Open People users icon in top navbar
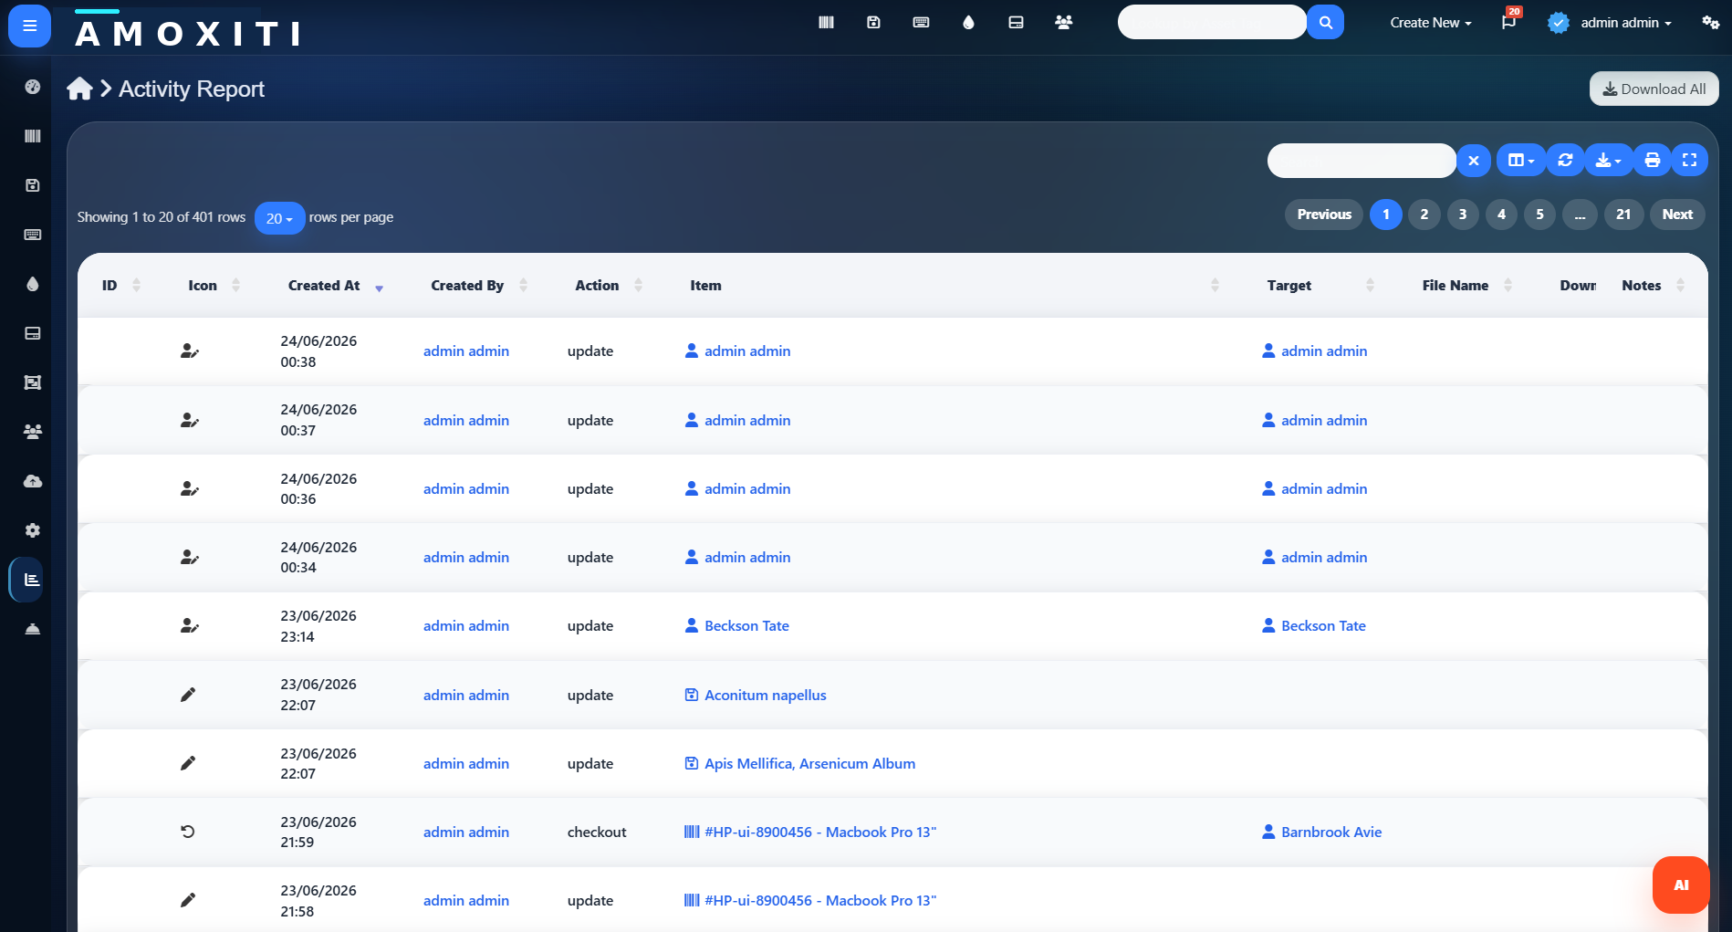This screenshot has height=932, width=1732. point(1063,22)
